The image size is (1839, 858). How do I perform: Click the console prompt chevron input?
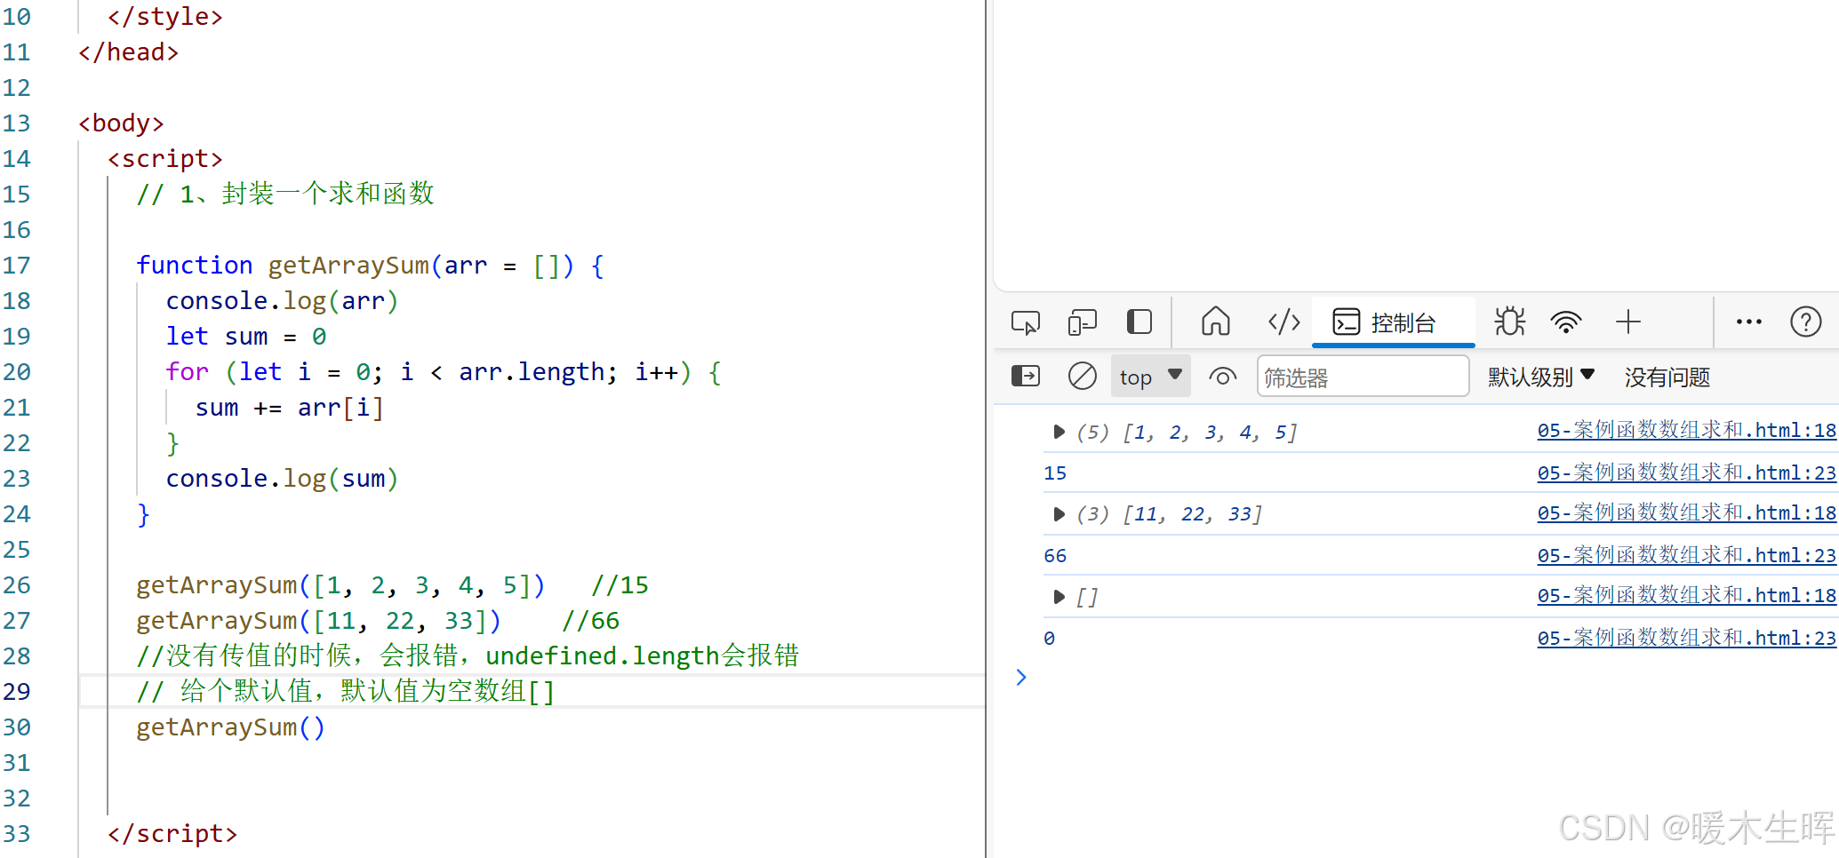(1021, 677)
